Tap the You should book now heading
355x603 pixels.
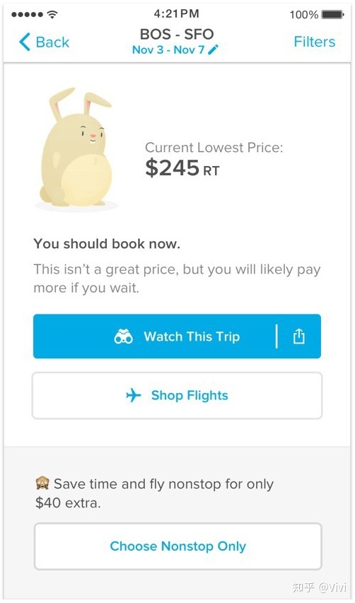point(107,244)
